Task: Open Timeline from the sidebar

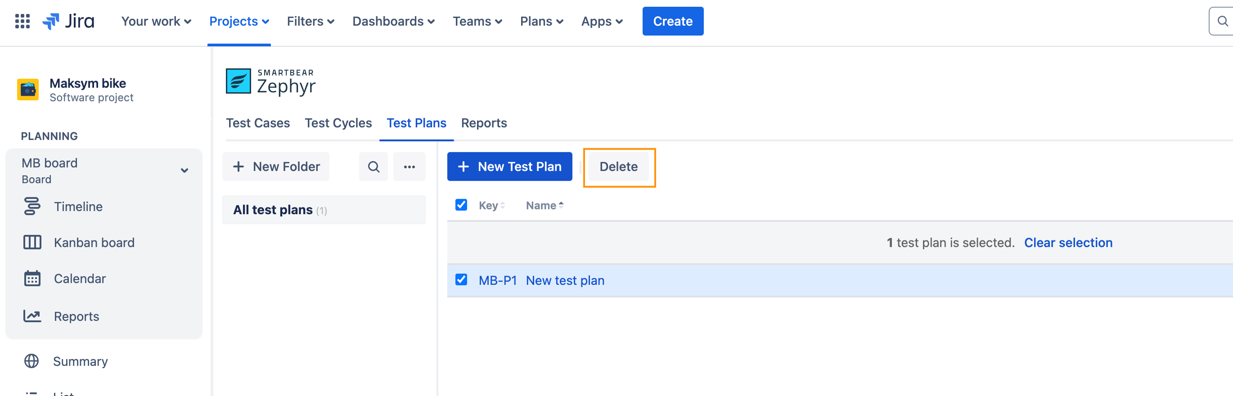Action: 78,207
